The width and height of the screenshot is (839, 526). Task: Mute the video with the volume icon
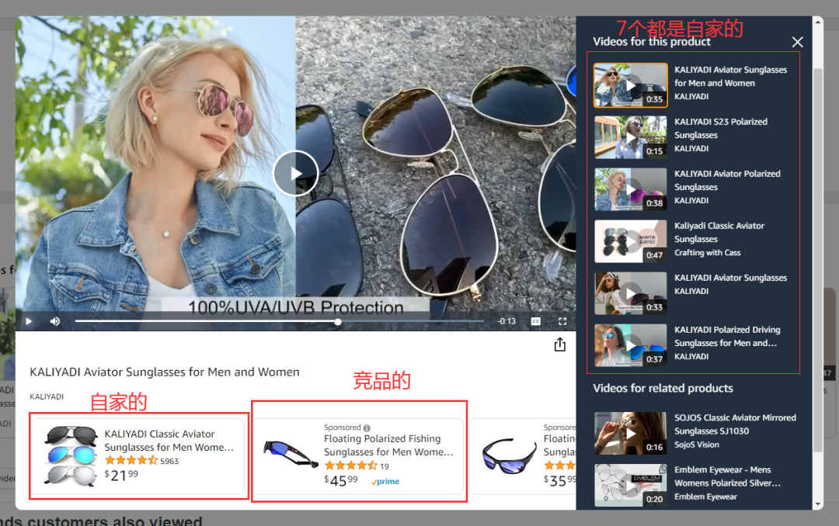54,321
